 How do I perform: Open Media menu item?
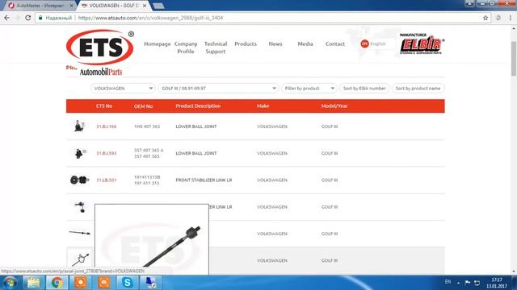pos(305,43)
